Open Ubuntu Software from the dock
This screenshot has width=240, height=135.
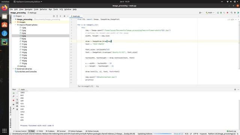point(4,25)
